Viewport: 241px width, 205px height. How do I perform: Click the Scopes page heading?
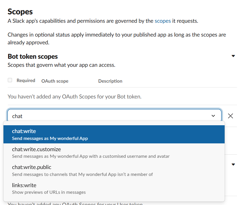coord(20,12)
